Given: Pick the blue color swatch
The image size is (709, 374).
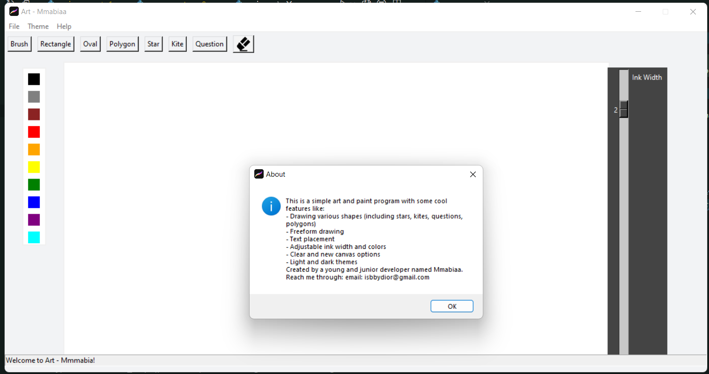Looking at the screenshot, I should coord(34,202).
